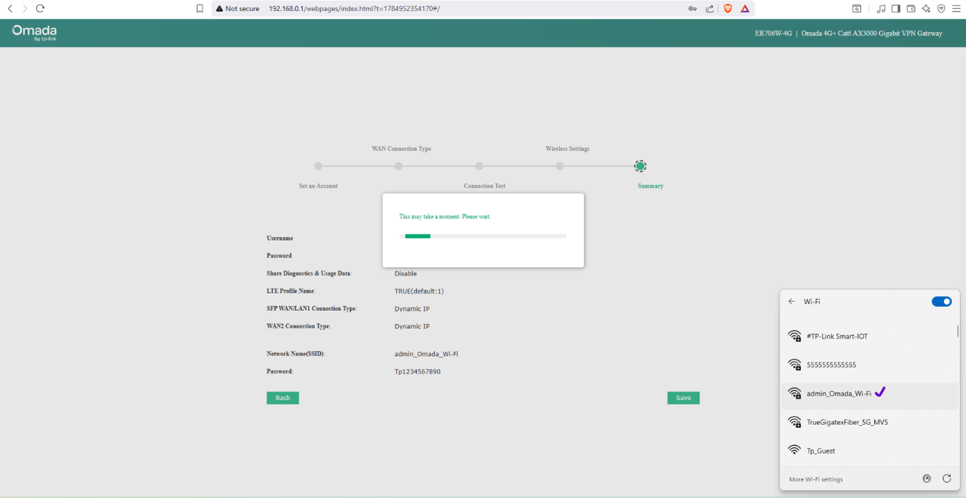Jump to the WAN Connection Type step dot

click(x=398, y=166)
